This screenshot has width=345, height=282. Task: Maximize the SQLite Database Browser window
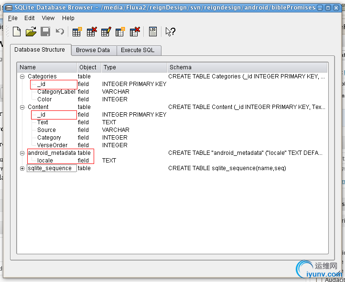tap(328, 8)
